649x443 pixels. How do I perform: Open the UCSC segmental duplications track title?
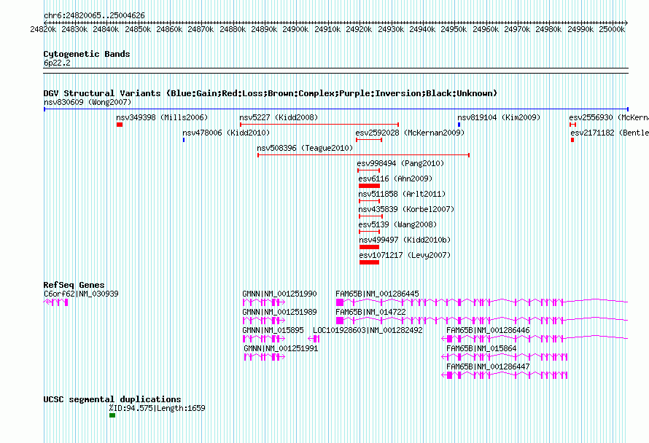pos(112,399)
